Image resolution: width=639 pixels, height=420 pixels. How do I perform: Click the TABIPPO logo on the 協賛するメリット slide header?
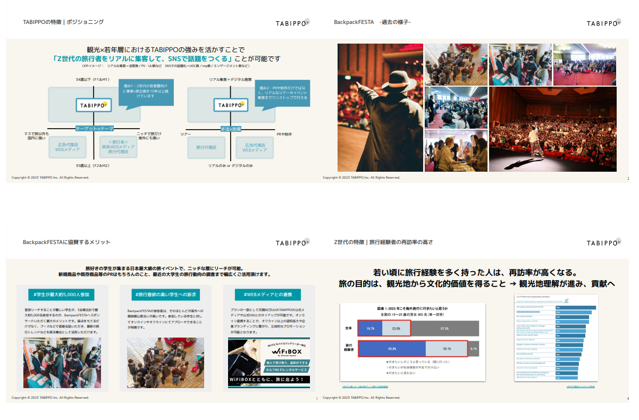292,242
